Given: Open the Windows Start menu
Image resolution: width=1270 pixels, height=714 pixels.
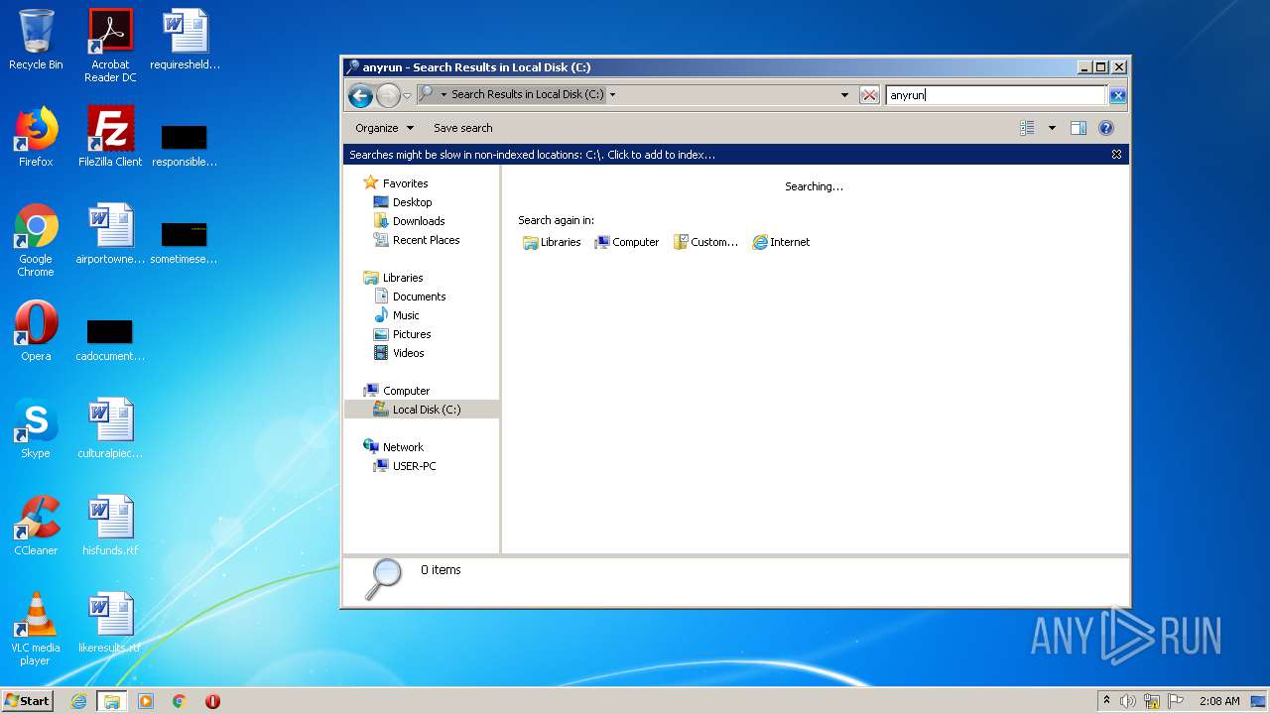Looking at the screenshot, I should tap(28, 700).
